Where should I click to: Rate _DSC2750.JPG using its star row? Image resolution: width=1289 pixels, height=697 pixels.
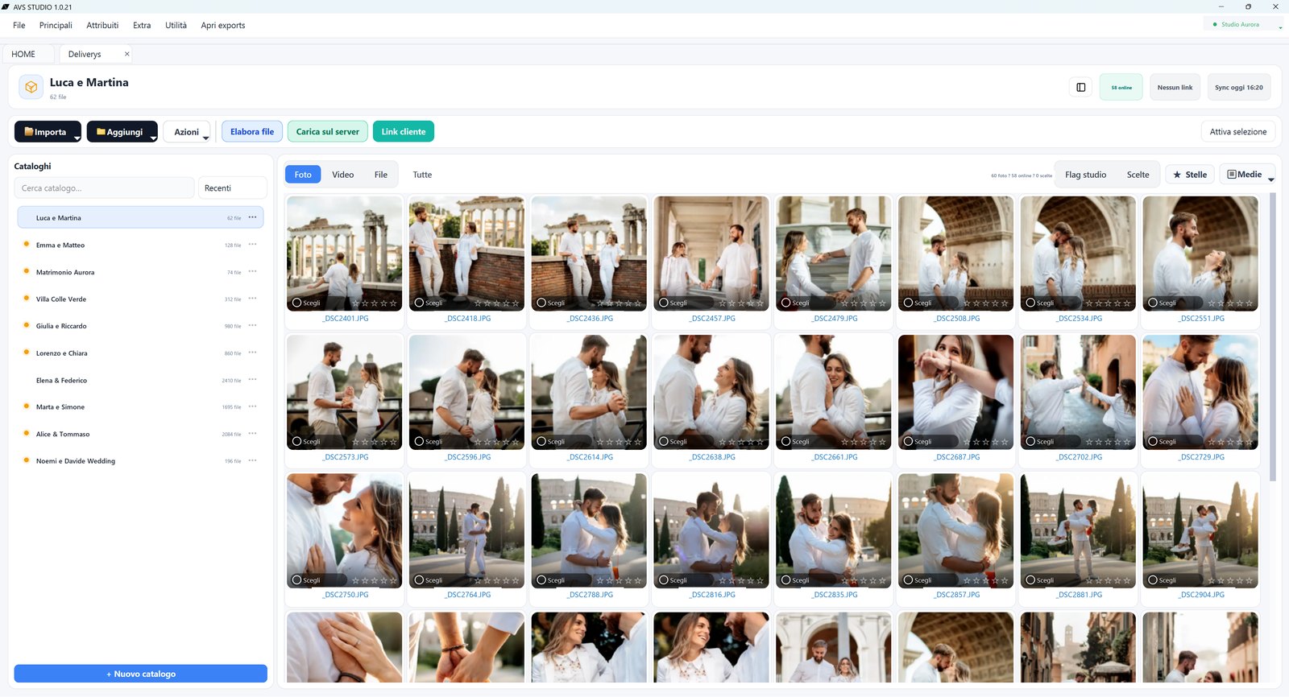click(x=375, y=580)
